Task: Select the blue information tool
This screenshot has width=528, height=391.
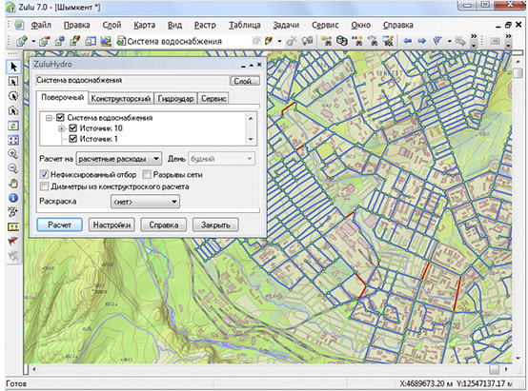Action: click(13, 198)
